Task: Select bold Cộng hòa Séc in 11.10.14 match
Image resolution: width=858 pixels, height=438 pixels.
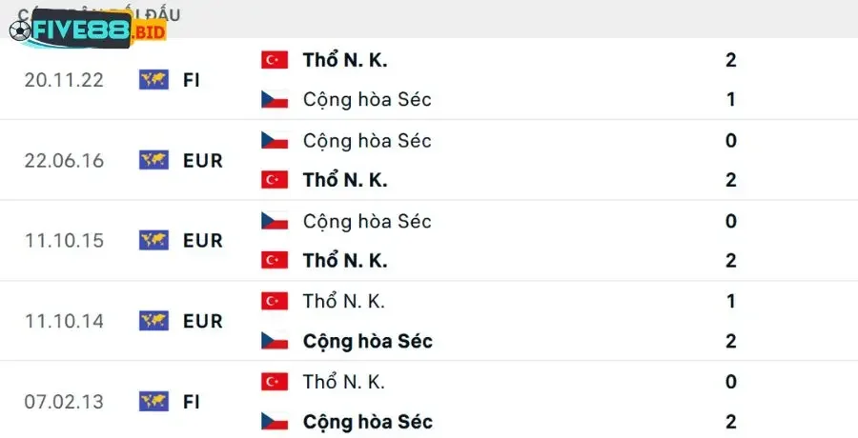Action: [367, 341]
